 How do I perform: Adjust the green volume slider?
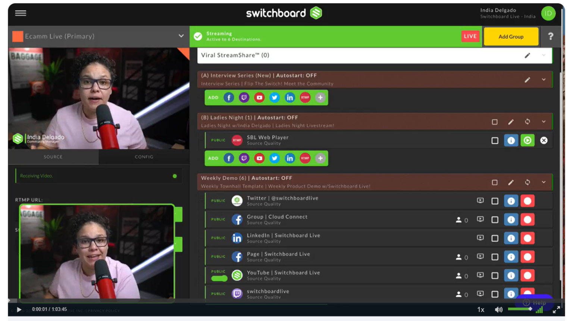(520, 309)
